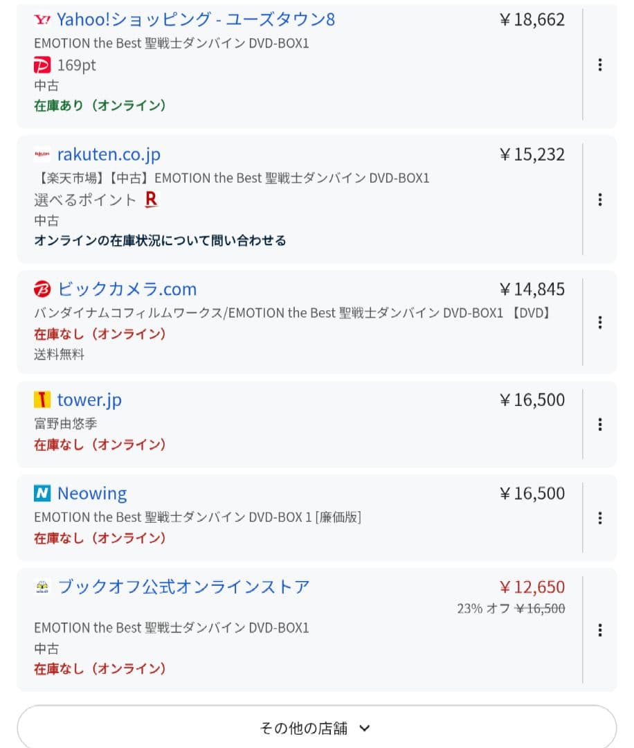The width and height of the screenshot is (634, 748).
Task: Go to the ビックカメラ.com store page
Action: tap(127, 289)
